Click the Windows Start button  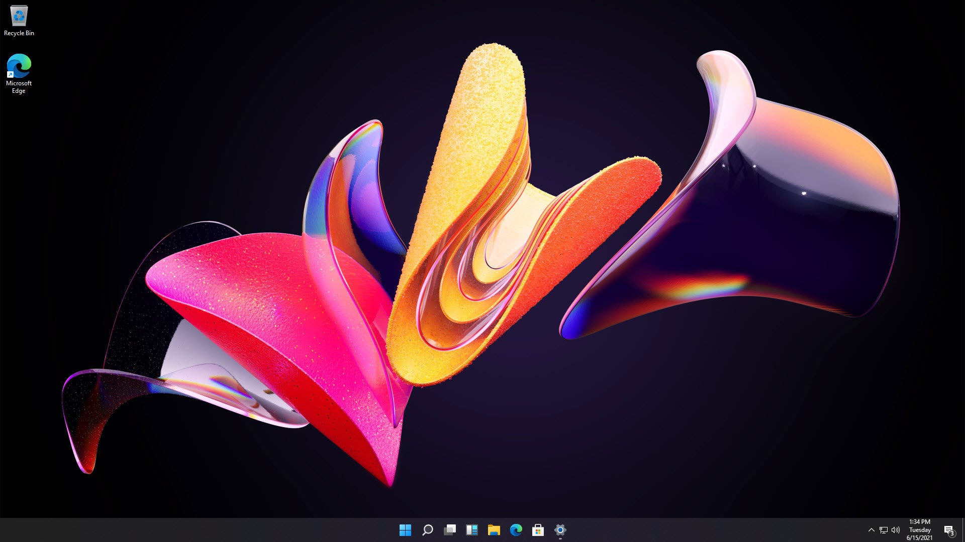(406, 529)
